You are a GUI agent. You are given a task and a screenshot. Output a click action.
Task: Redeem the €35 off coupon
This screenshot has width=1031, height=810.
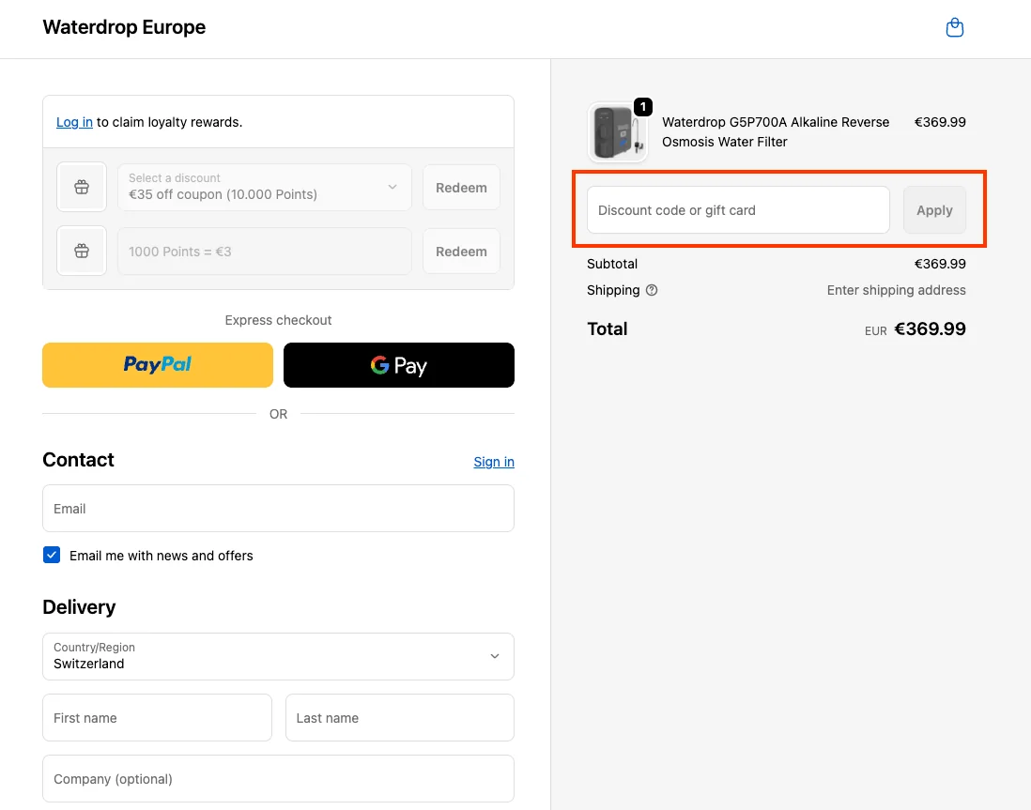coord(461,188)
